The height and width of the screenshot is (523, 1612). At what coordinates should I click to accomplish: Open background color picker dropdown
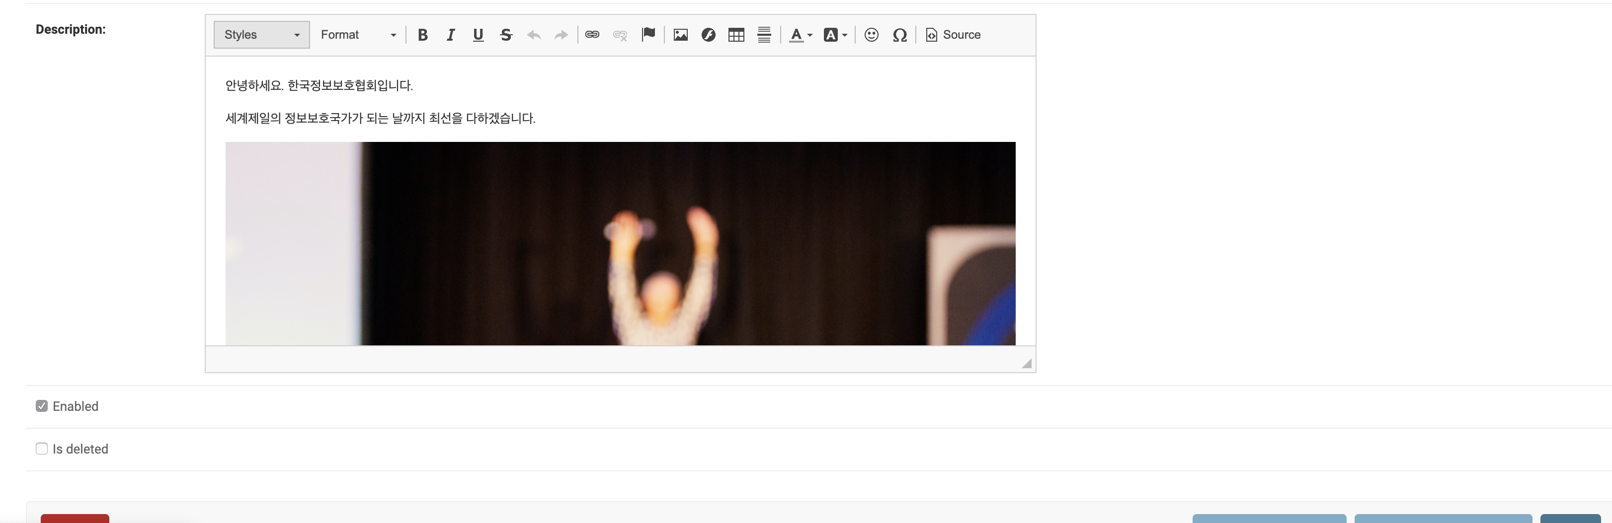[x=835, y=35]
